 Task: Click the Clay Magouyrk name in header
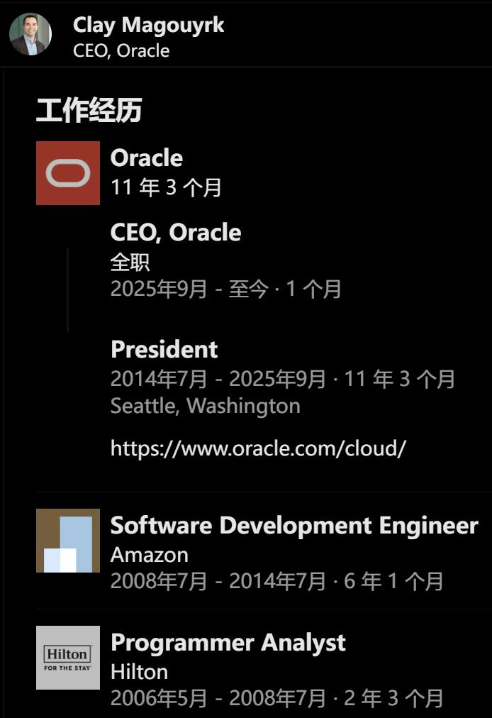point(148,26)
